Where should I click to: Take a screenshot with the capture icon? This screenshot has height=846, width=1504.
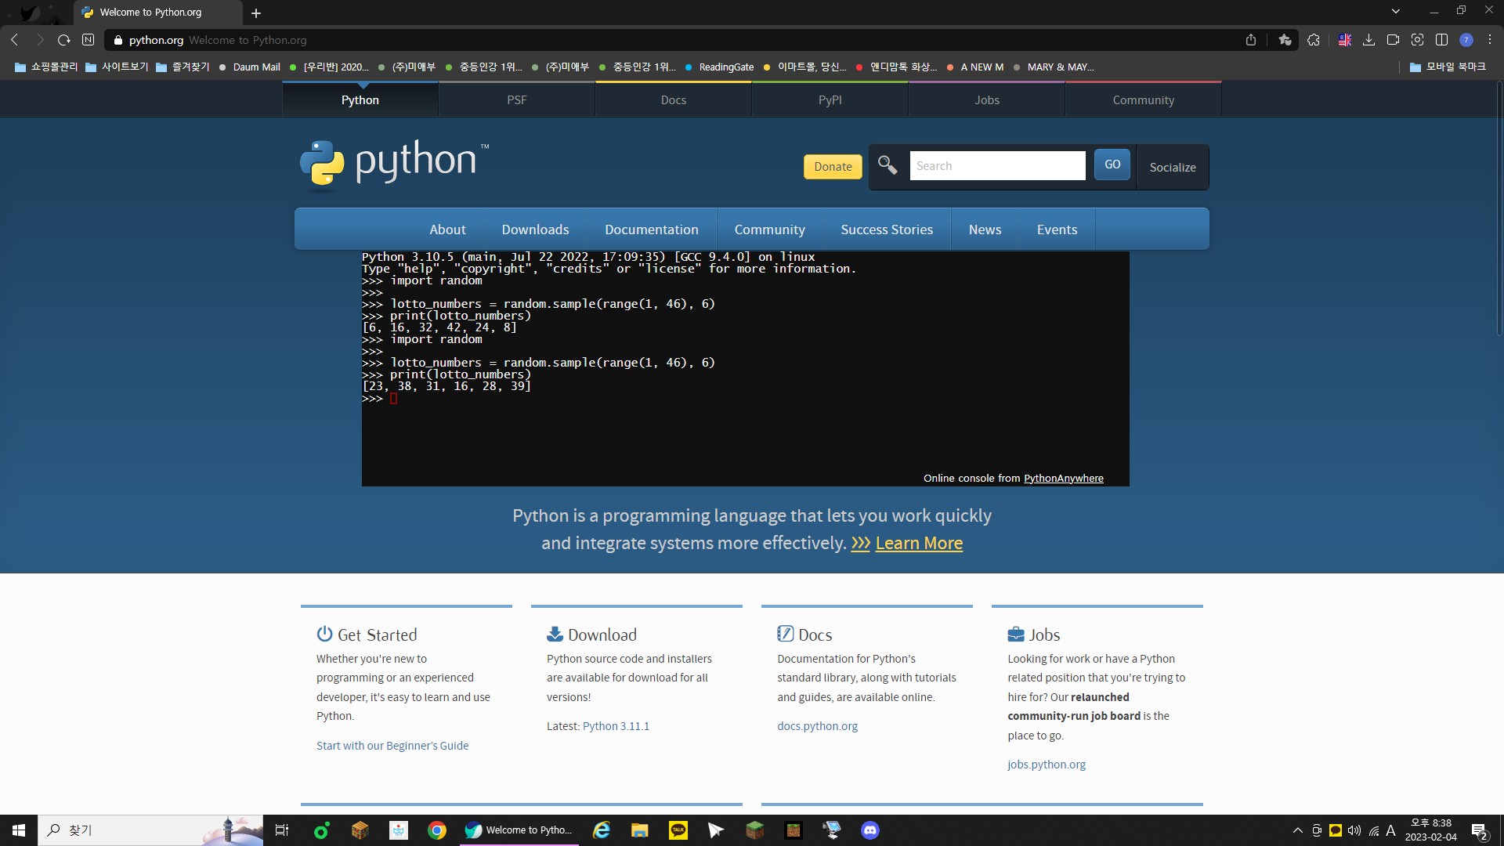pos(1417,40)
